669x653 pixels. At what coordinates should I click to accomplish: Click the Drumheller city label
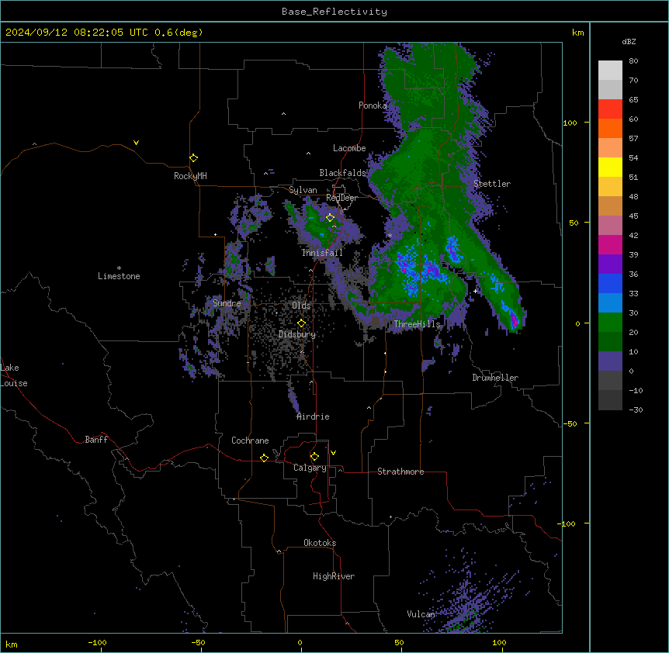[495, 378]
